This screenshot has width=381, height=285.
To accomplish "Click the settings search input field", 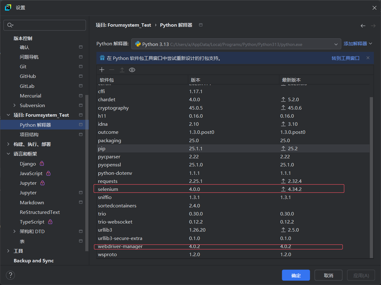I will (x=45, y=25).
